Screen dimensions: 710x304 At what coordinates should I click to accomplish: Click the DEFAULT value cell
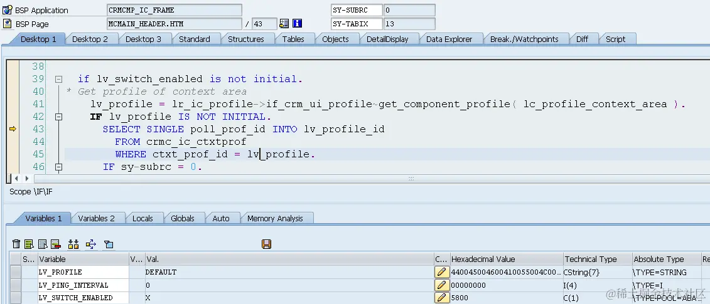289,272
